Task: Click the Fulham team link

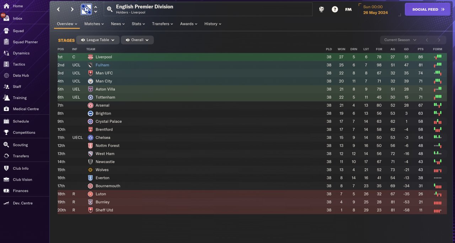Action: point(102,65)
